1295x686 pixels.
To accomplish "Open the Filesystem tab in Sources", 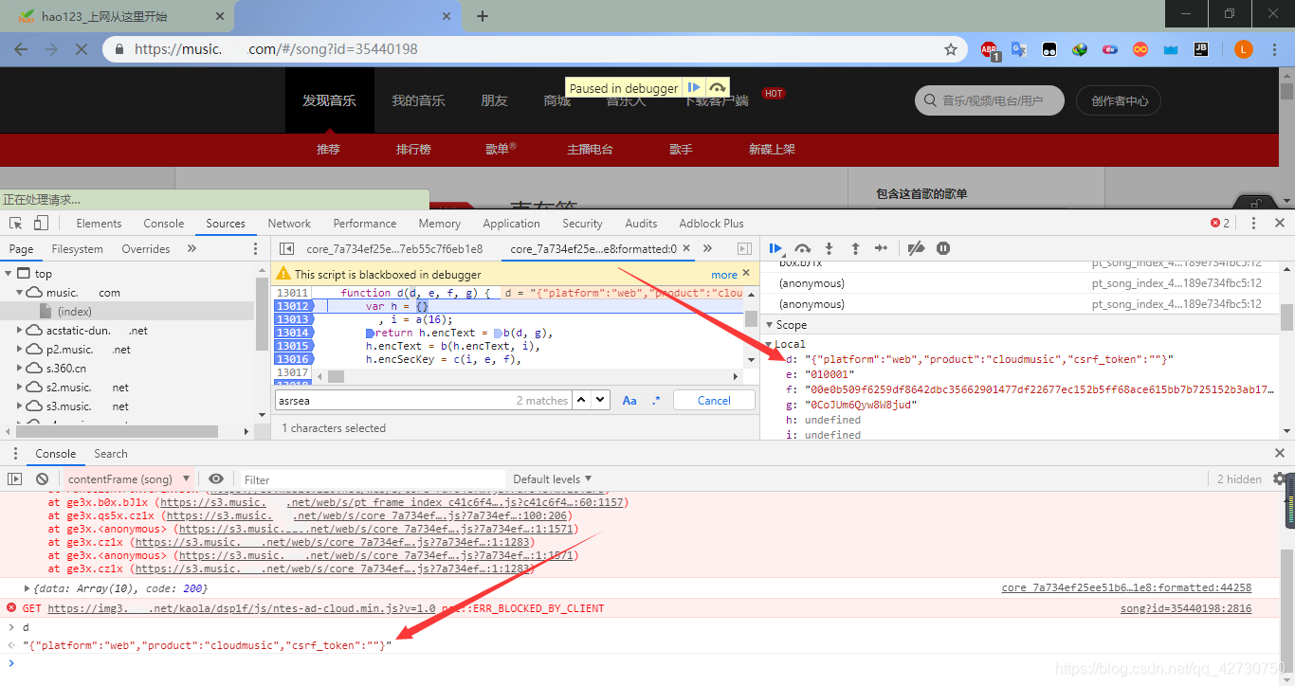I will pos(78,249).
